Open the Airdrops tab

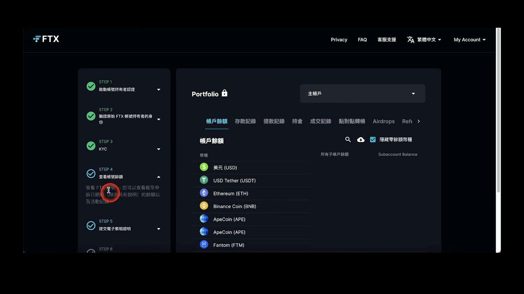(384, 121)
